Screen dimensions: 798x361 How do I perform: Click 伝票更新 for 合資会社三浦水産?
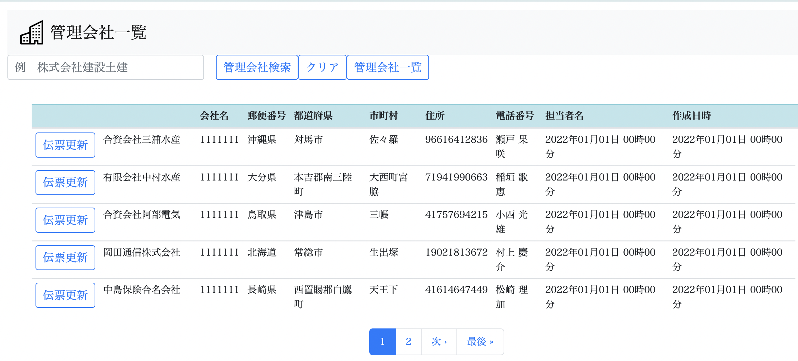(x=65, y=145)
